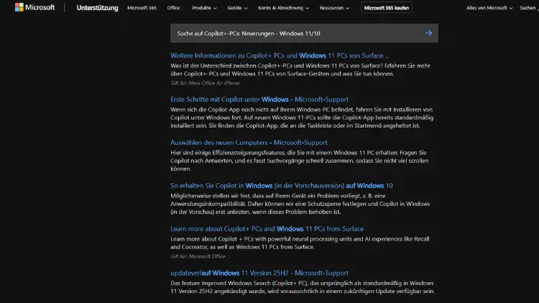Open 'Windows 11 Version 25H2' result link

259,273
